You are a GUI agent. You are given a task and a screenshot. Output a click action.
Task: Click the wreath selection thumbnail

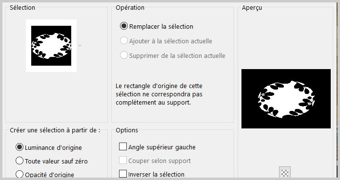[51, 46]
